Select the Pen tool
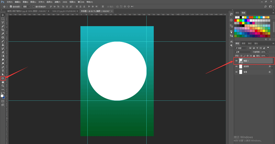Screen dimensions: 275x144 pyautogui.click(x=3, y=67)
